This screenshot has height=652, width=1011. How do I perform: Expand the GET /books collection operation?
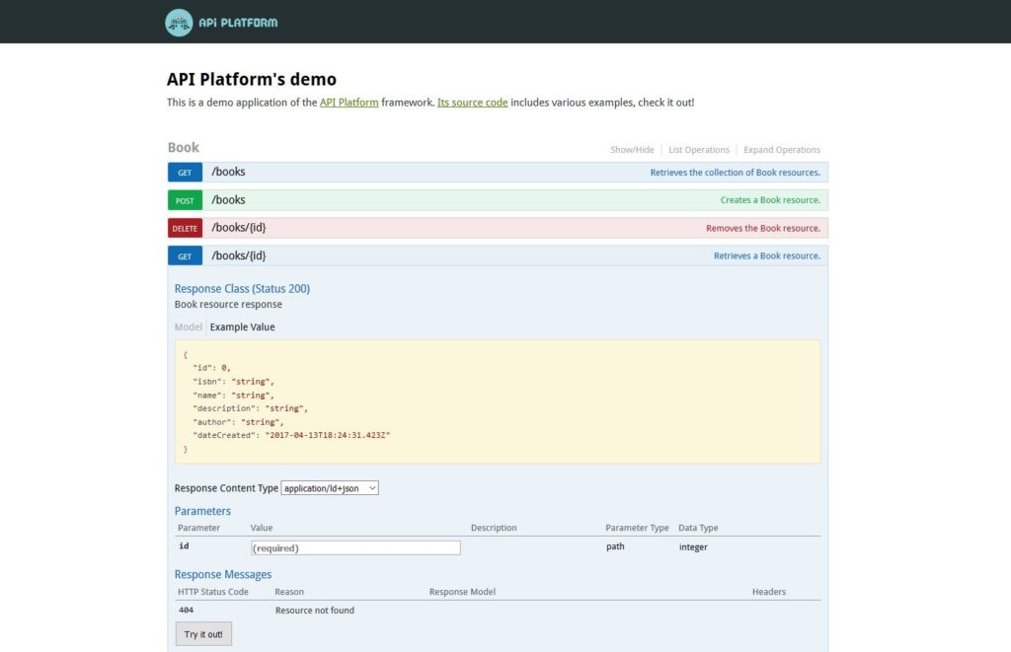228,172
